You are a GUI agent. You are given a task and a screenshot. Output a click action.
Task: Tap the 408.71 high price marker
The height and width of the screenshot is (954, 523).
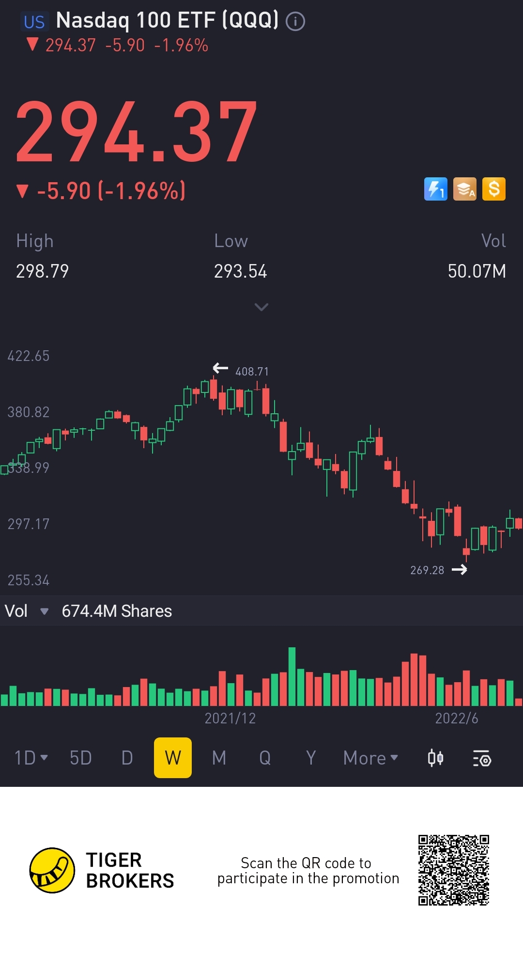point(251,372)
